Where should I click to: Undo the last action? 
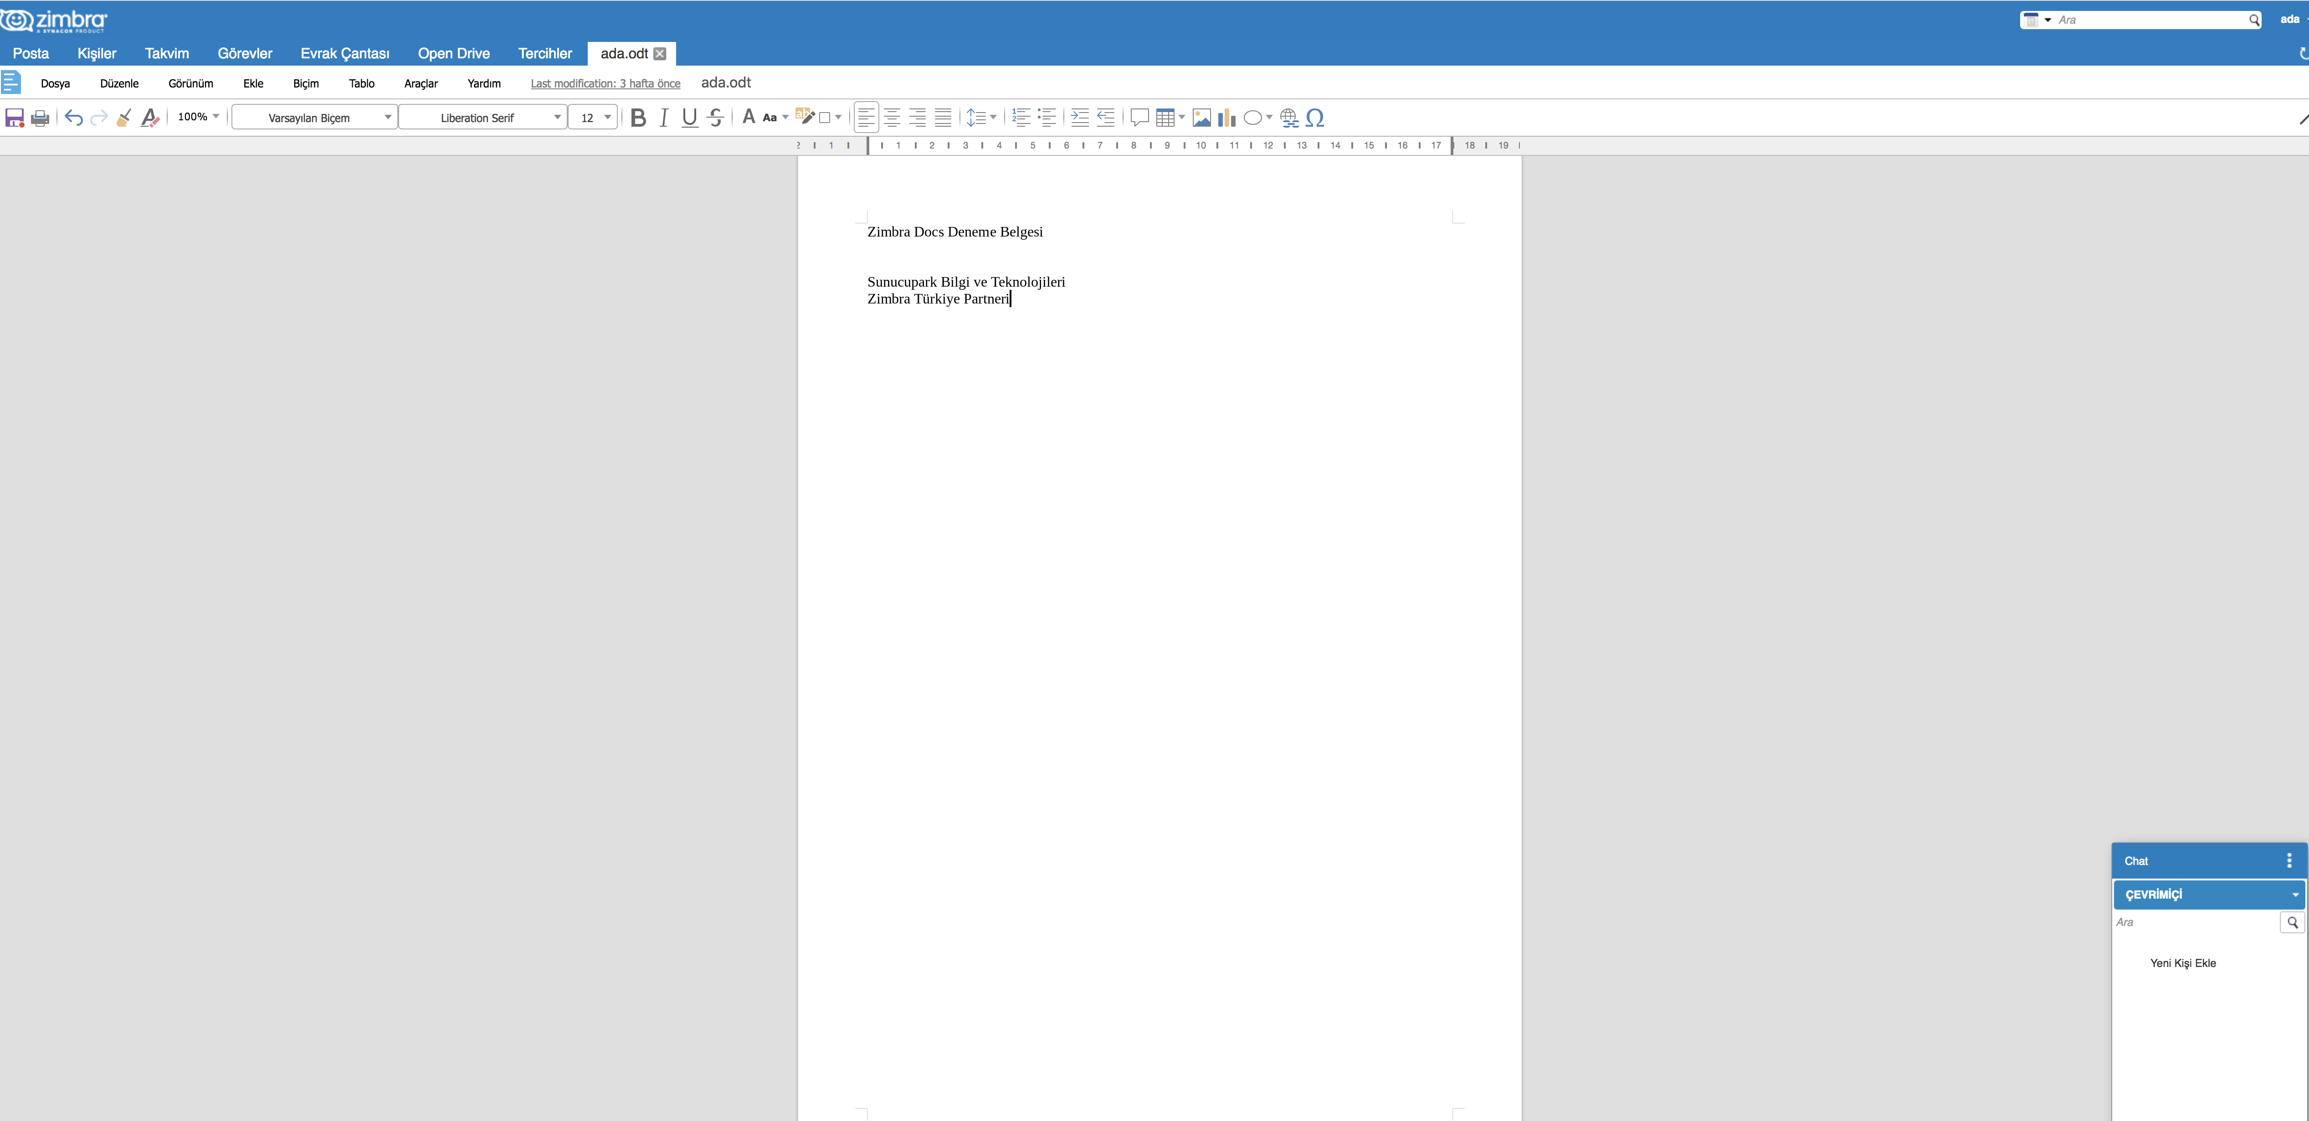[x=73, y=118]
